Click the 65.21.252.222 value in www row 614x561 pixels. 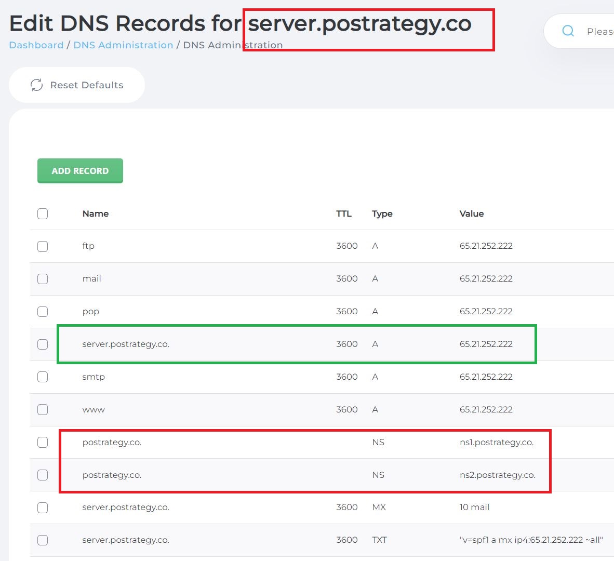(486, 409)
